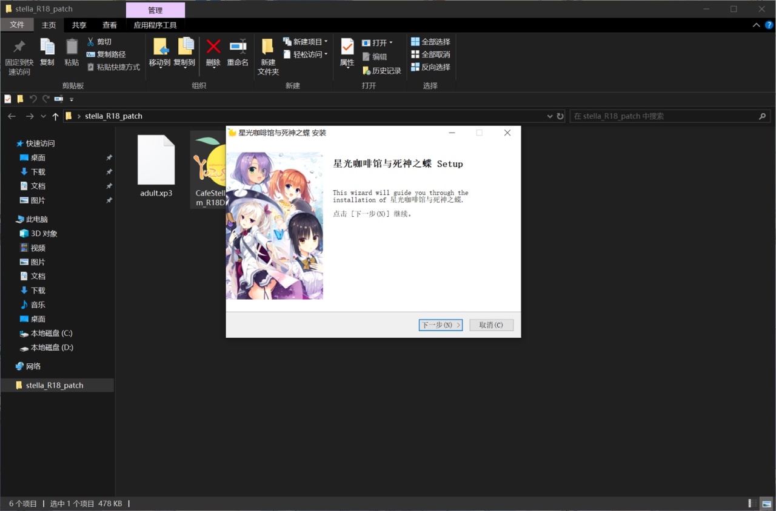Viewport: 776px width, 511px height.
Task: Select the adult.xp3 file
Action: [x=156, y=166]
